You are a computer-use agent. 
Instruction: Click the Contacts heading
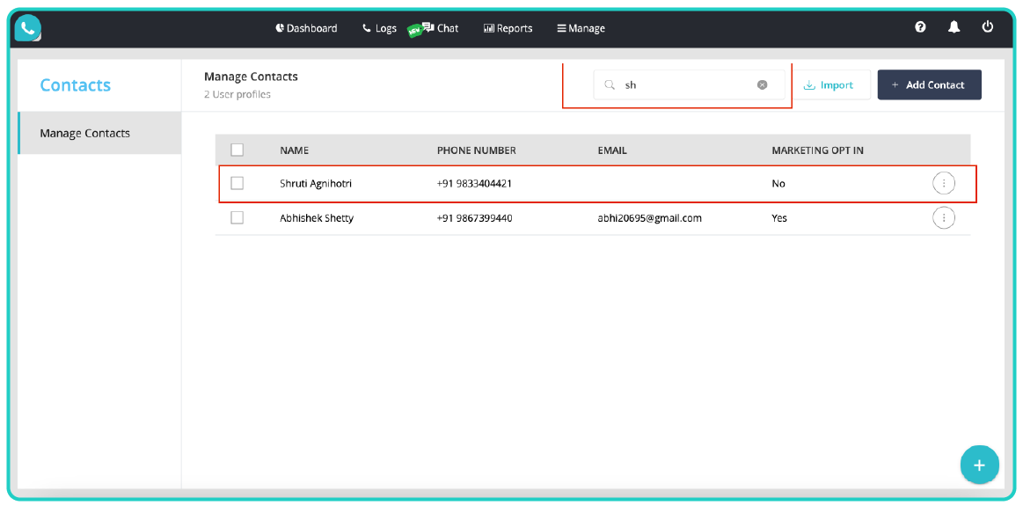75,84
